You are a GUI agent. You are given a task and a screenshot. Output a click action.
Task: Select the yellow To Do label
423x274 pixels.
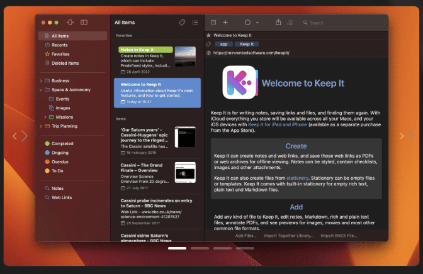[54, 171]
